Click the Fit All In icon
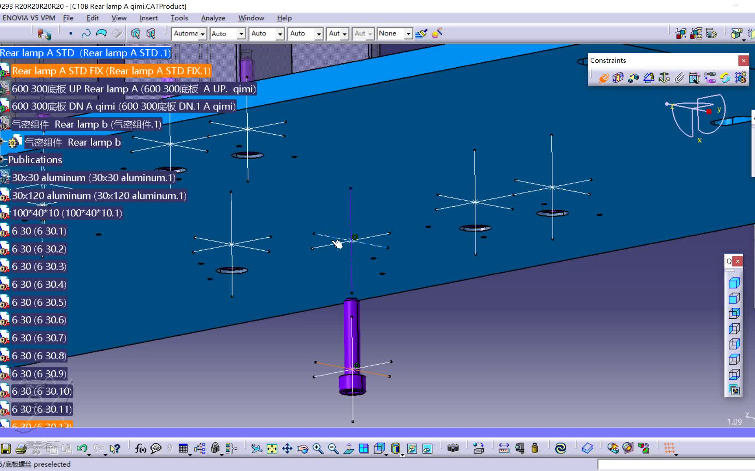755x471 pixels. 272,448
